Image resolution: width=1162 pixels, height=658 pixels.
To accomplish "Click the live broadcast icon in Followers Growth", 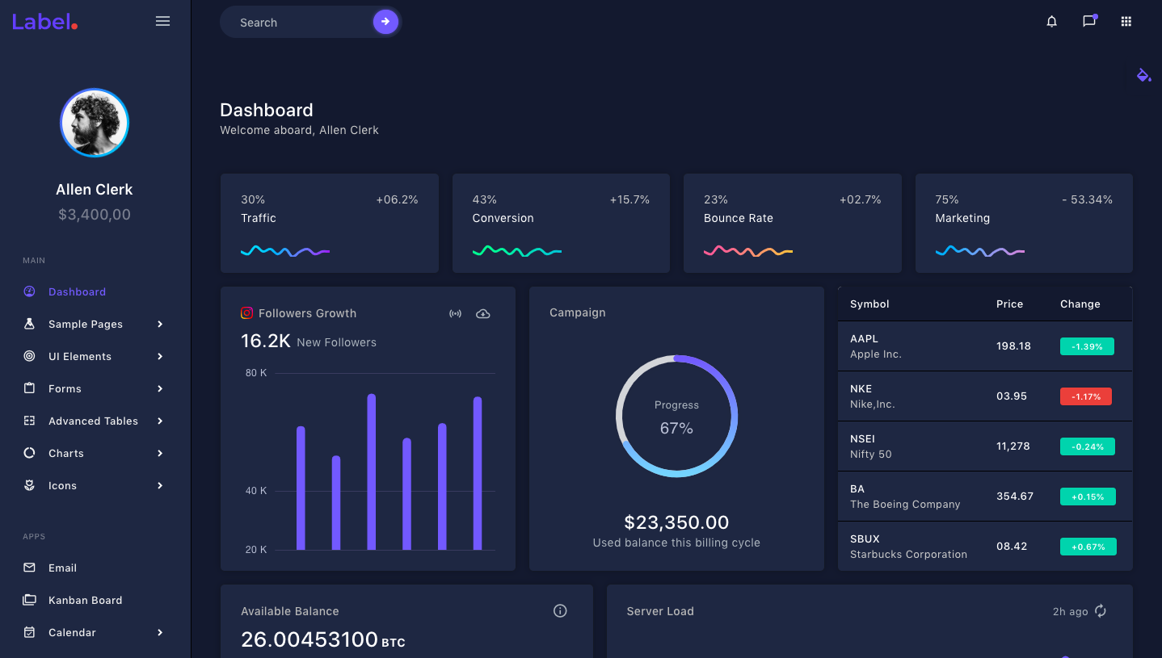I will 456,313.
